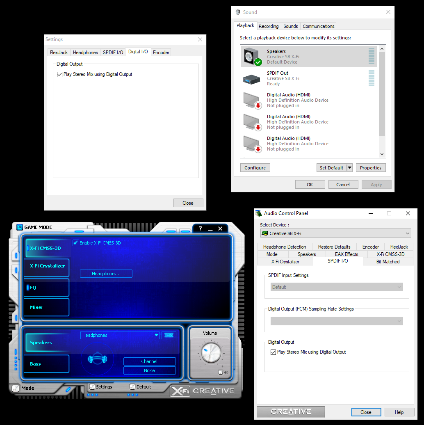This screenshot has height=425, width=424.
Task: Open help with the question mark icon
Action: pos(200,228)
